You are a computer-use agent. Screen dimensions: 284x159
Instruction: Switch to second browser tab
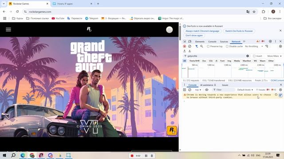72,4
